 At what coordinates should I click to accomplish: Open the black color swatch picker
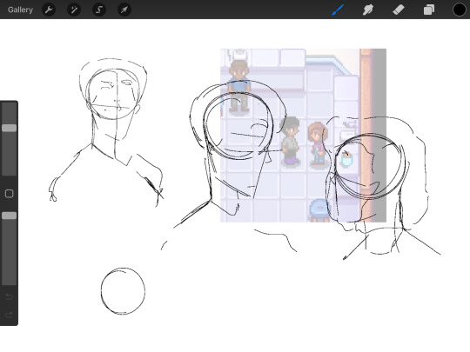[460, 10]
